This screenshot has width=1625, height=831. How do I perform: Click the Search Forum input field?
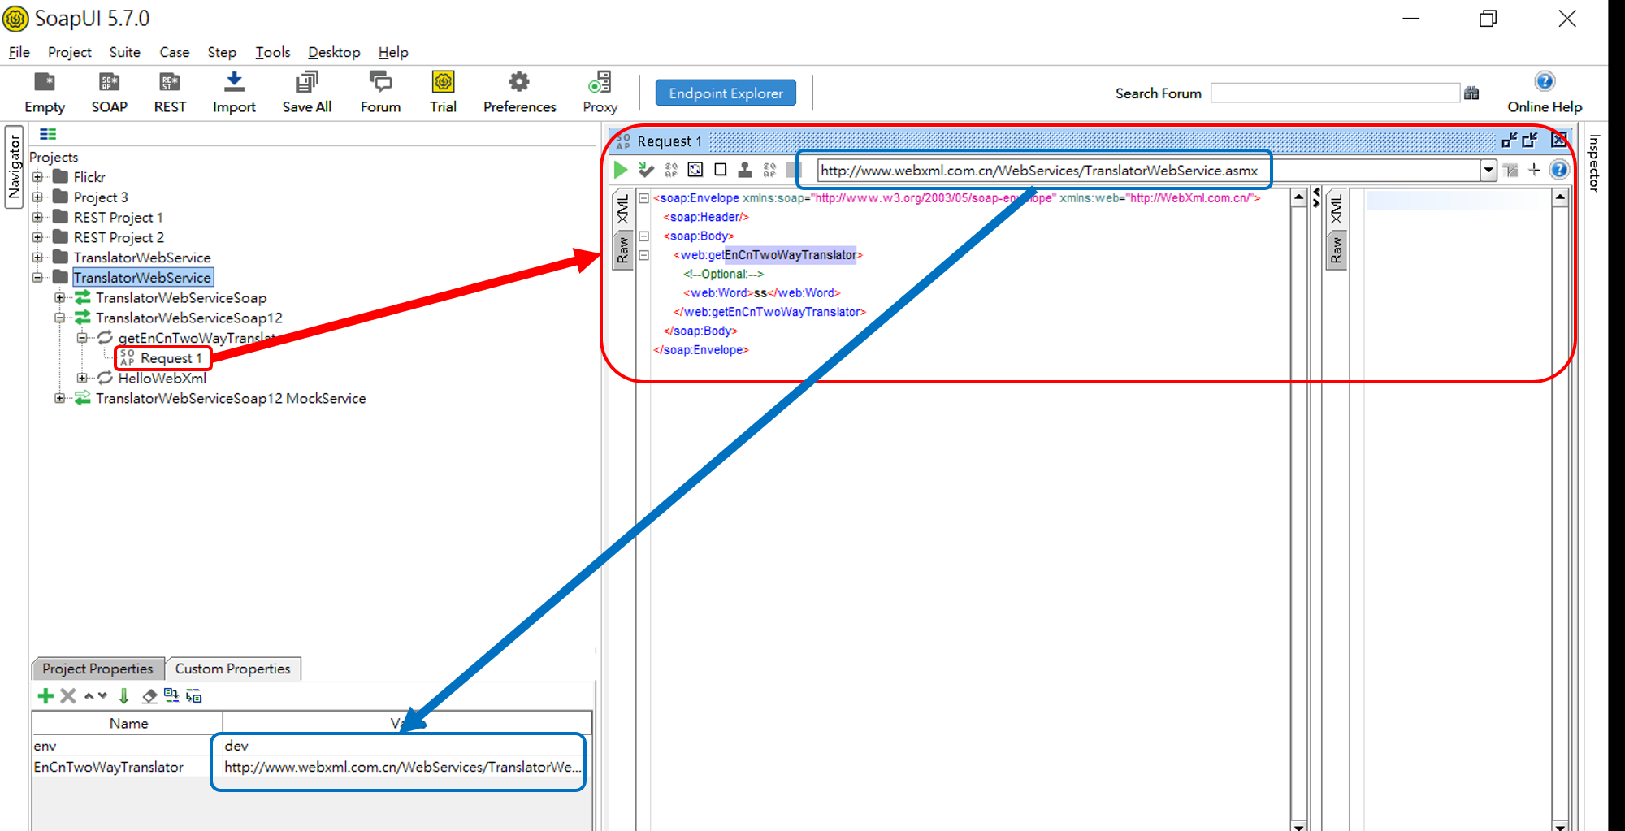click(x=1334, y=93)
